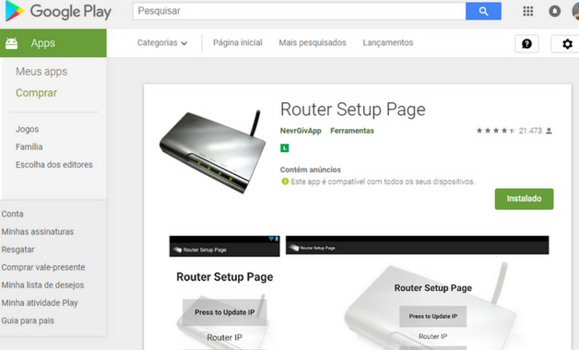Viewport: 579px width, 350px height.
Task: Click the user account avatar
Action: point(575,11)
